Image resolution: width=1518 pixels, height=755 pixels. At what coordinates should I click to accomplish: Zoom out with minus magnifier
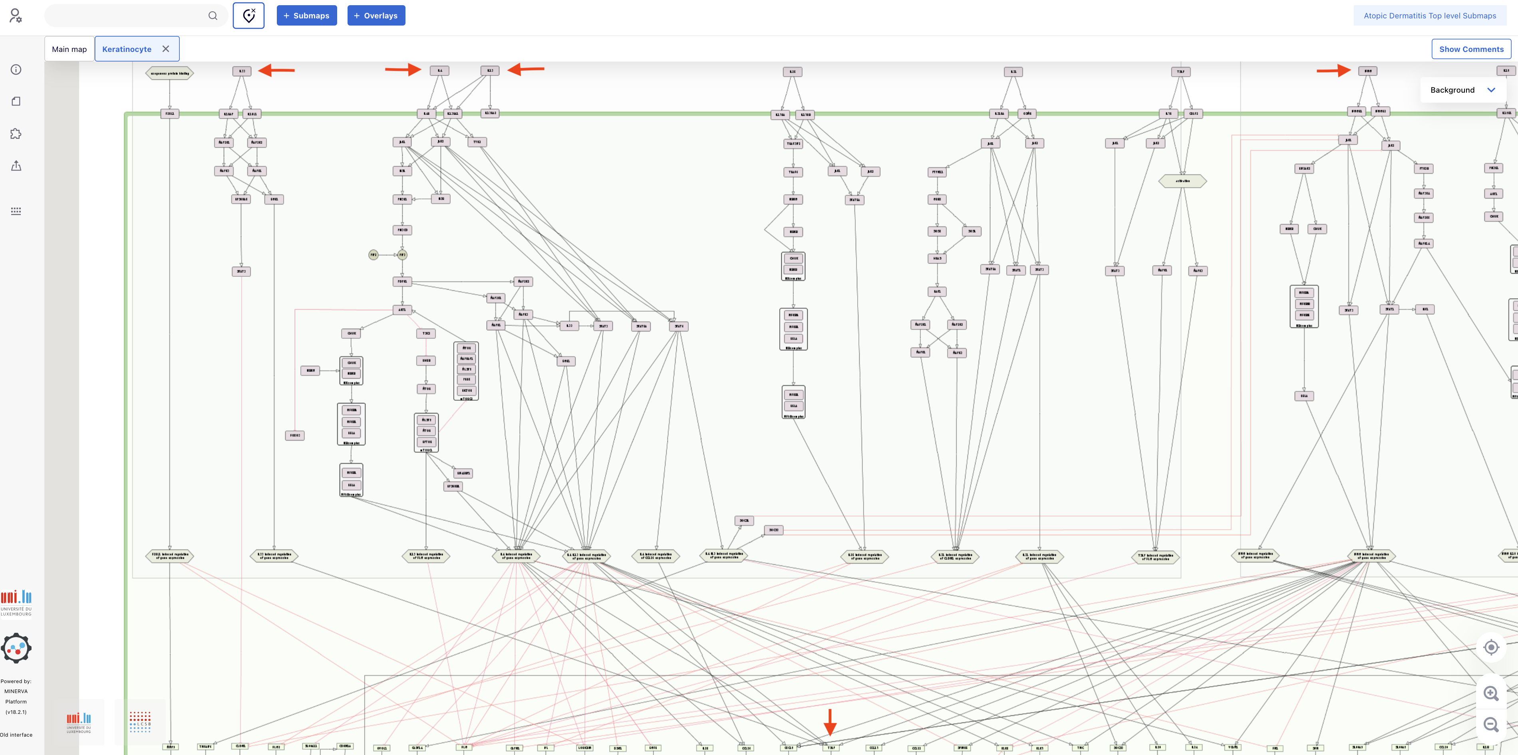coord(1491,724)
